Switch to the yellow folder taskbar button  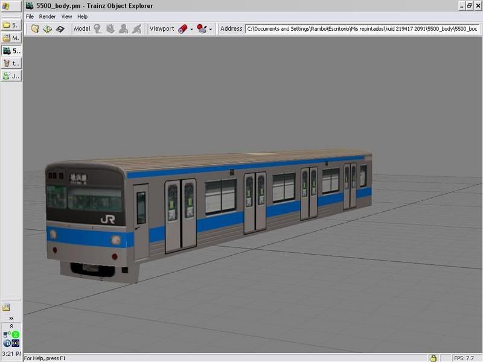[x=11, y=25]
